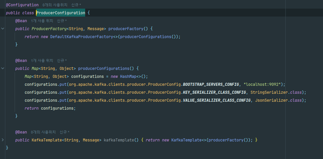Click the producerConfigurations method name declaration
Screen dimensions: 323x159
click(x=103, y=68)
